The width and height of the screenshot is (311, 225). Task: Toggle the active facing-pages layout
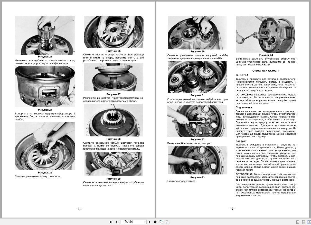pos(310,222)
